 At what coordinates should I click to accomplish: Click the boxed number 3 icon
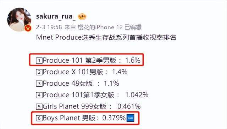tap(39, 84)
